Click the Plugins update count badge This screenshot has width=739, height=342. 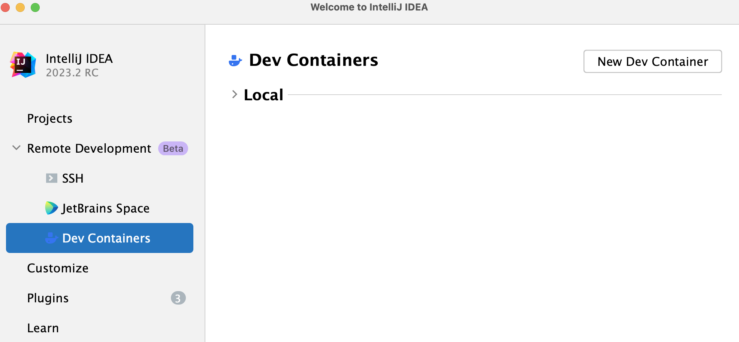(178, 298)
